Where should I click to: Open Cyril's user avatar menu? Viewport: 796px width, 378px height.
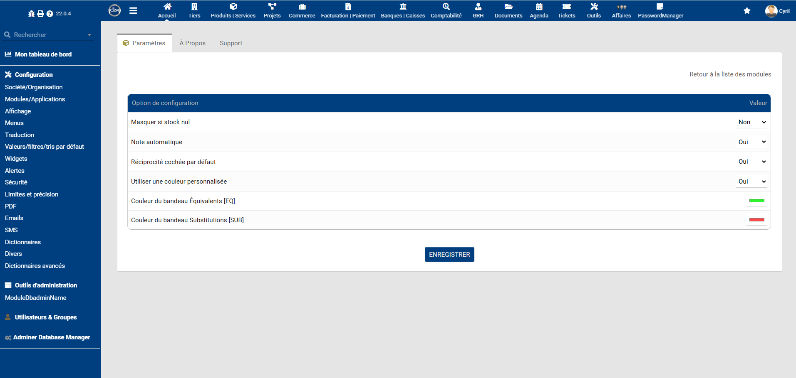click(x=771, y=11)
